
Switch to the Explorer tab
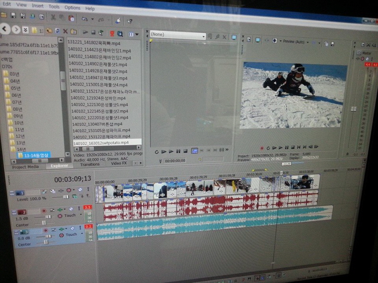(x=60, y=166)
